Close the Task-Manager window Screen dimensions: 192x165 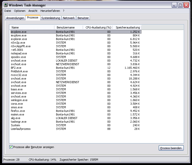(x=186, y=5)
